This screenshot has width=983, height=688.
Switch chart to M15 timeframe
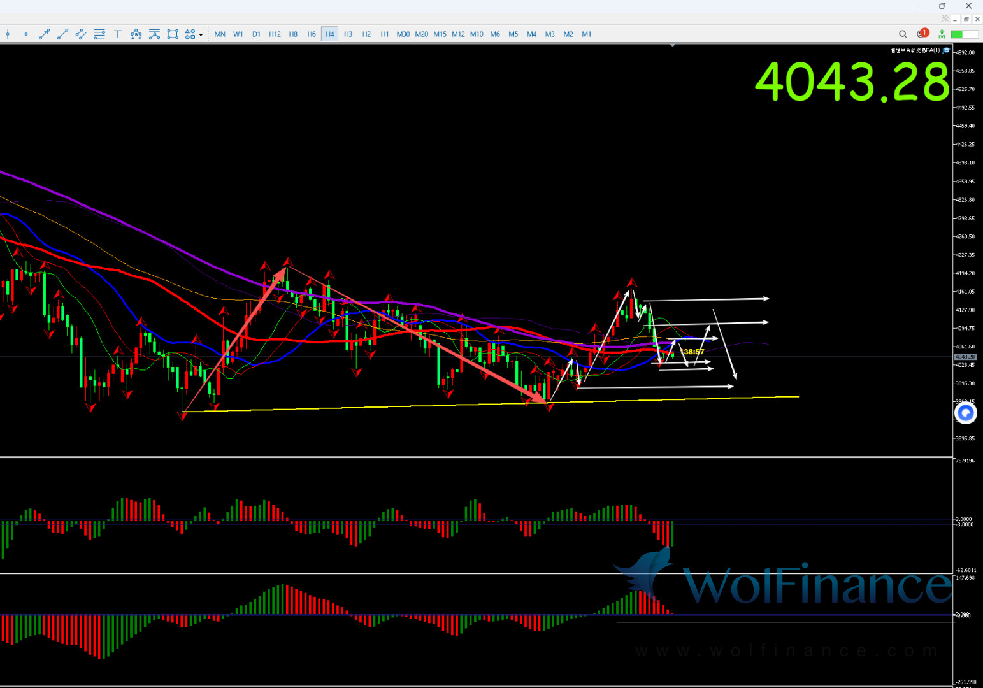pos(440,34)
